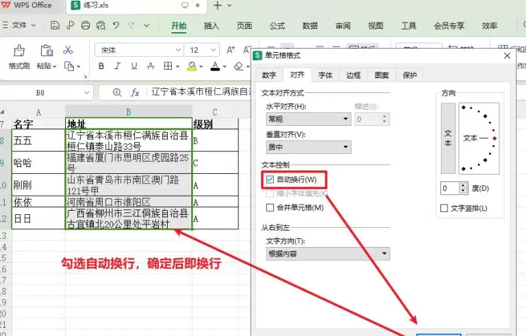Viewport: 526px width, 336px height.
Task: Uncheck the 自动换行 (wrap text) checkbox
Action: point(269,179)
